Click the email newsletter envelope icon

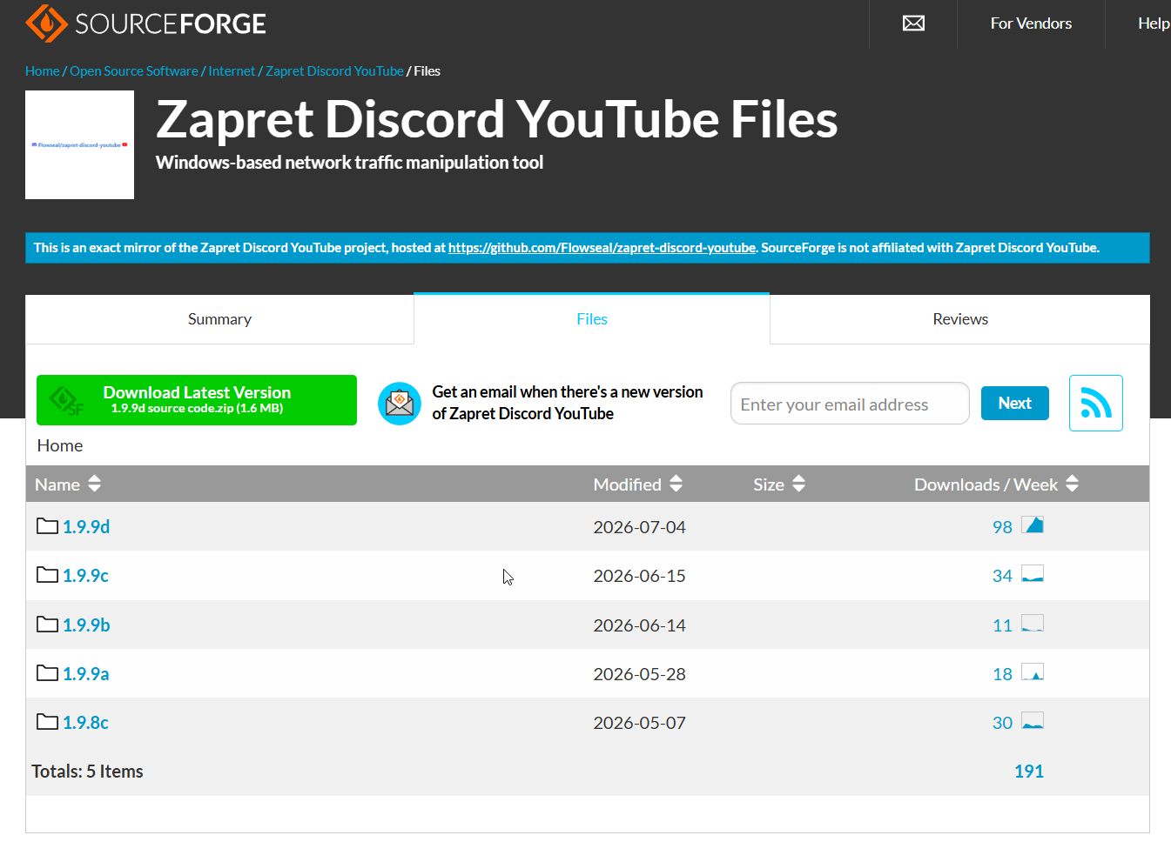[x=400, y=404]
